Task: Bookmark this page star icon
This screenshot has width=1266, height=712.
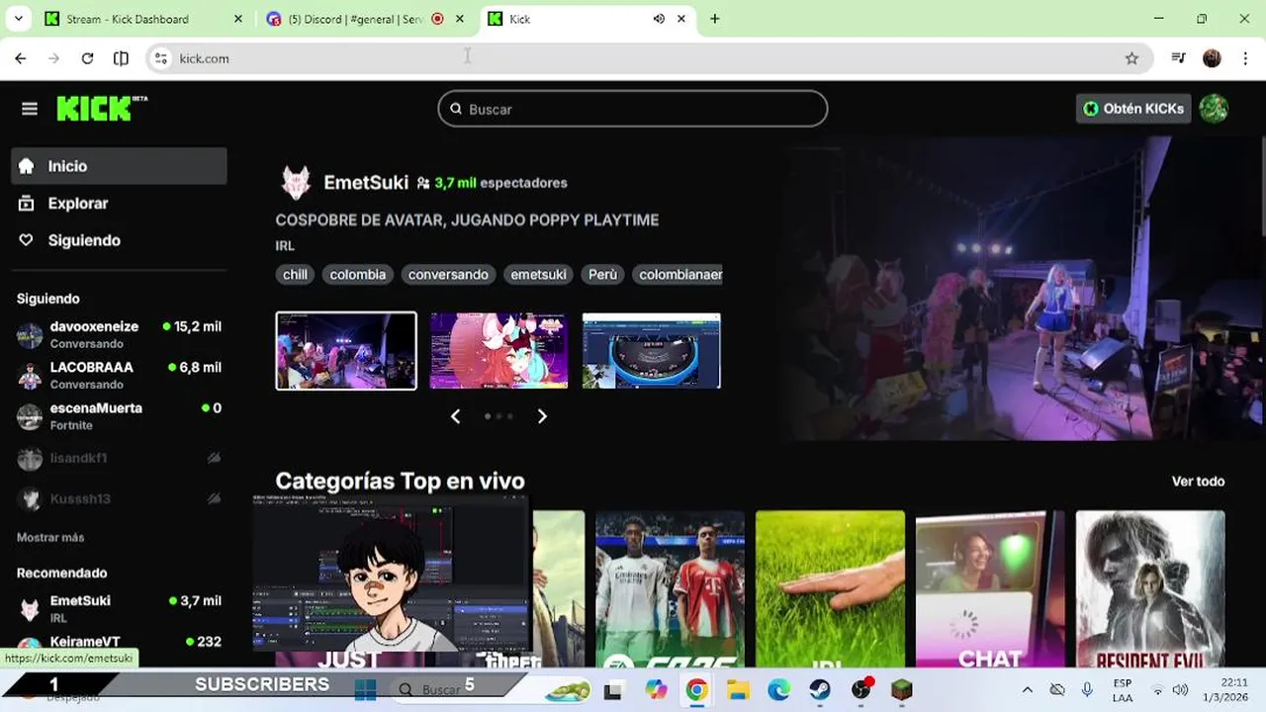Action: pos(1132,58)
